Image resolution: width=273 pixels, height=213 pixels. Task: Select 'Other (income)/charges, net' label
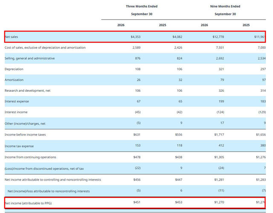(x=25, y=124)
